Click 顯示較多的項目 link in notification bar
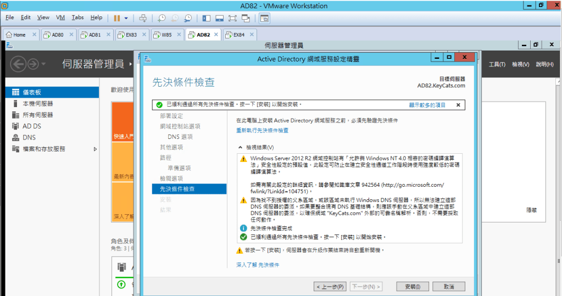Viewport: 562px width, 296px height. point(427,104)
